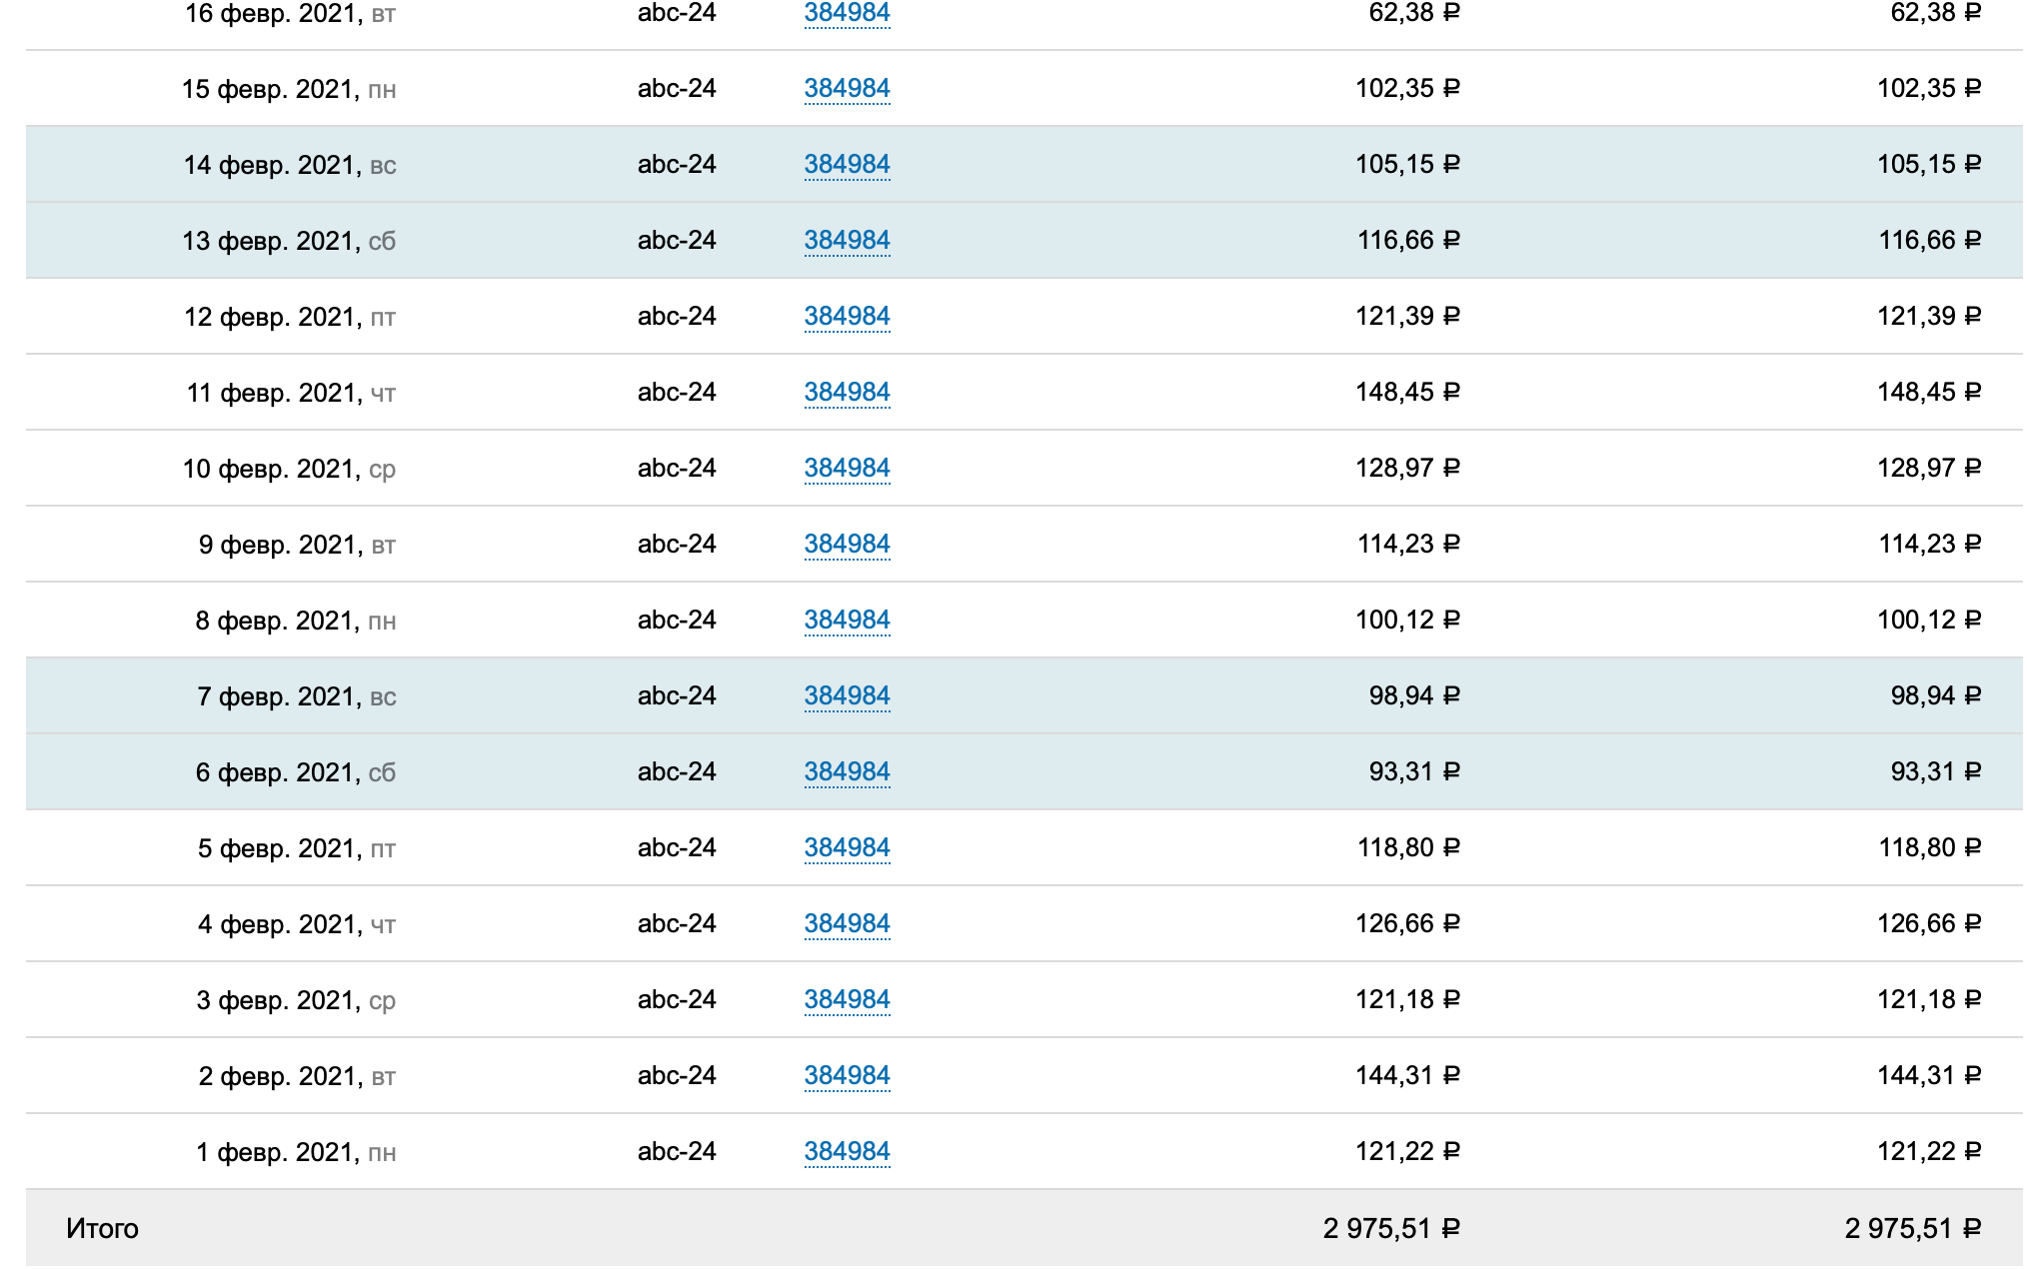This screenshot has width=2027, height=1269.
Task: Open link 384984 in 8 февр. 2021 row
Action: click(x=847, y=620)
